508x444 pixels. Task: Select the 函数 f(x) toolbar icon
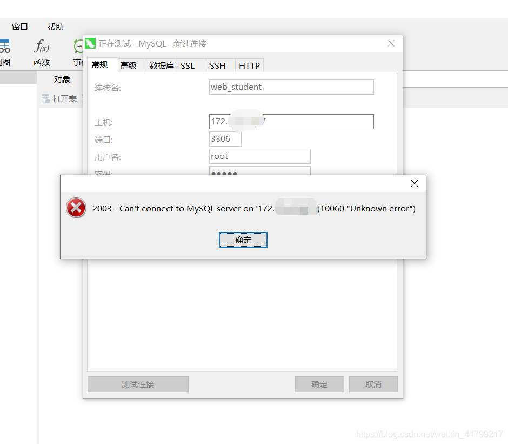click(42, 52)
